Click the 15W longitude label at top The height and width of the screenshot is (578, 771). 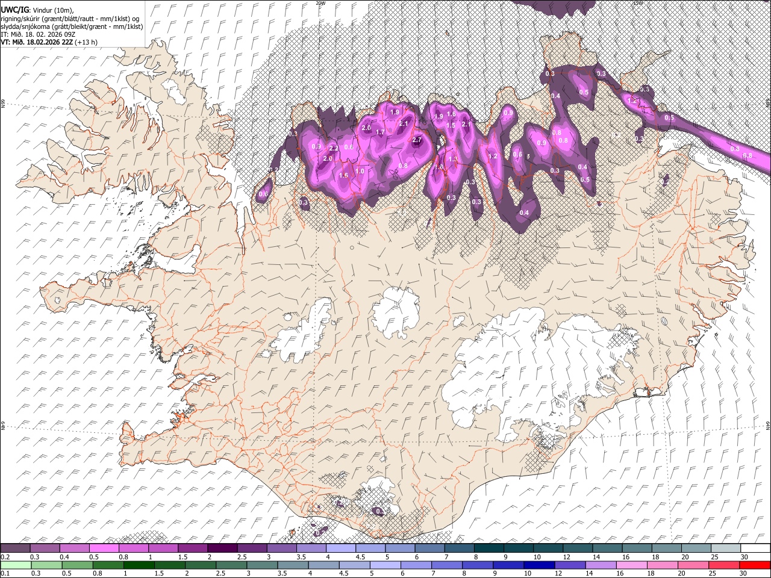[x=638, y=3]
